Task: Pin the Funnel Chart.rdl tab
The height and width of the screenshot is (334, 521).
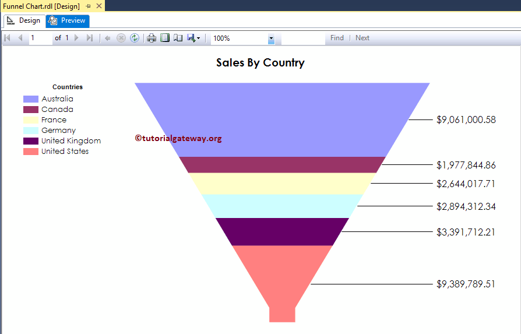Action: (89, 6)
